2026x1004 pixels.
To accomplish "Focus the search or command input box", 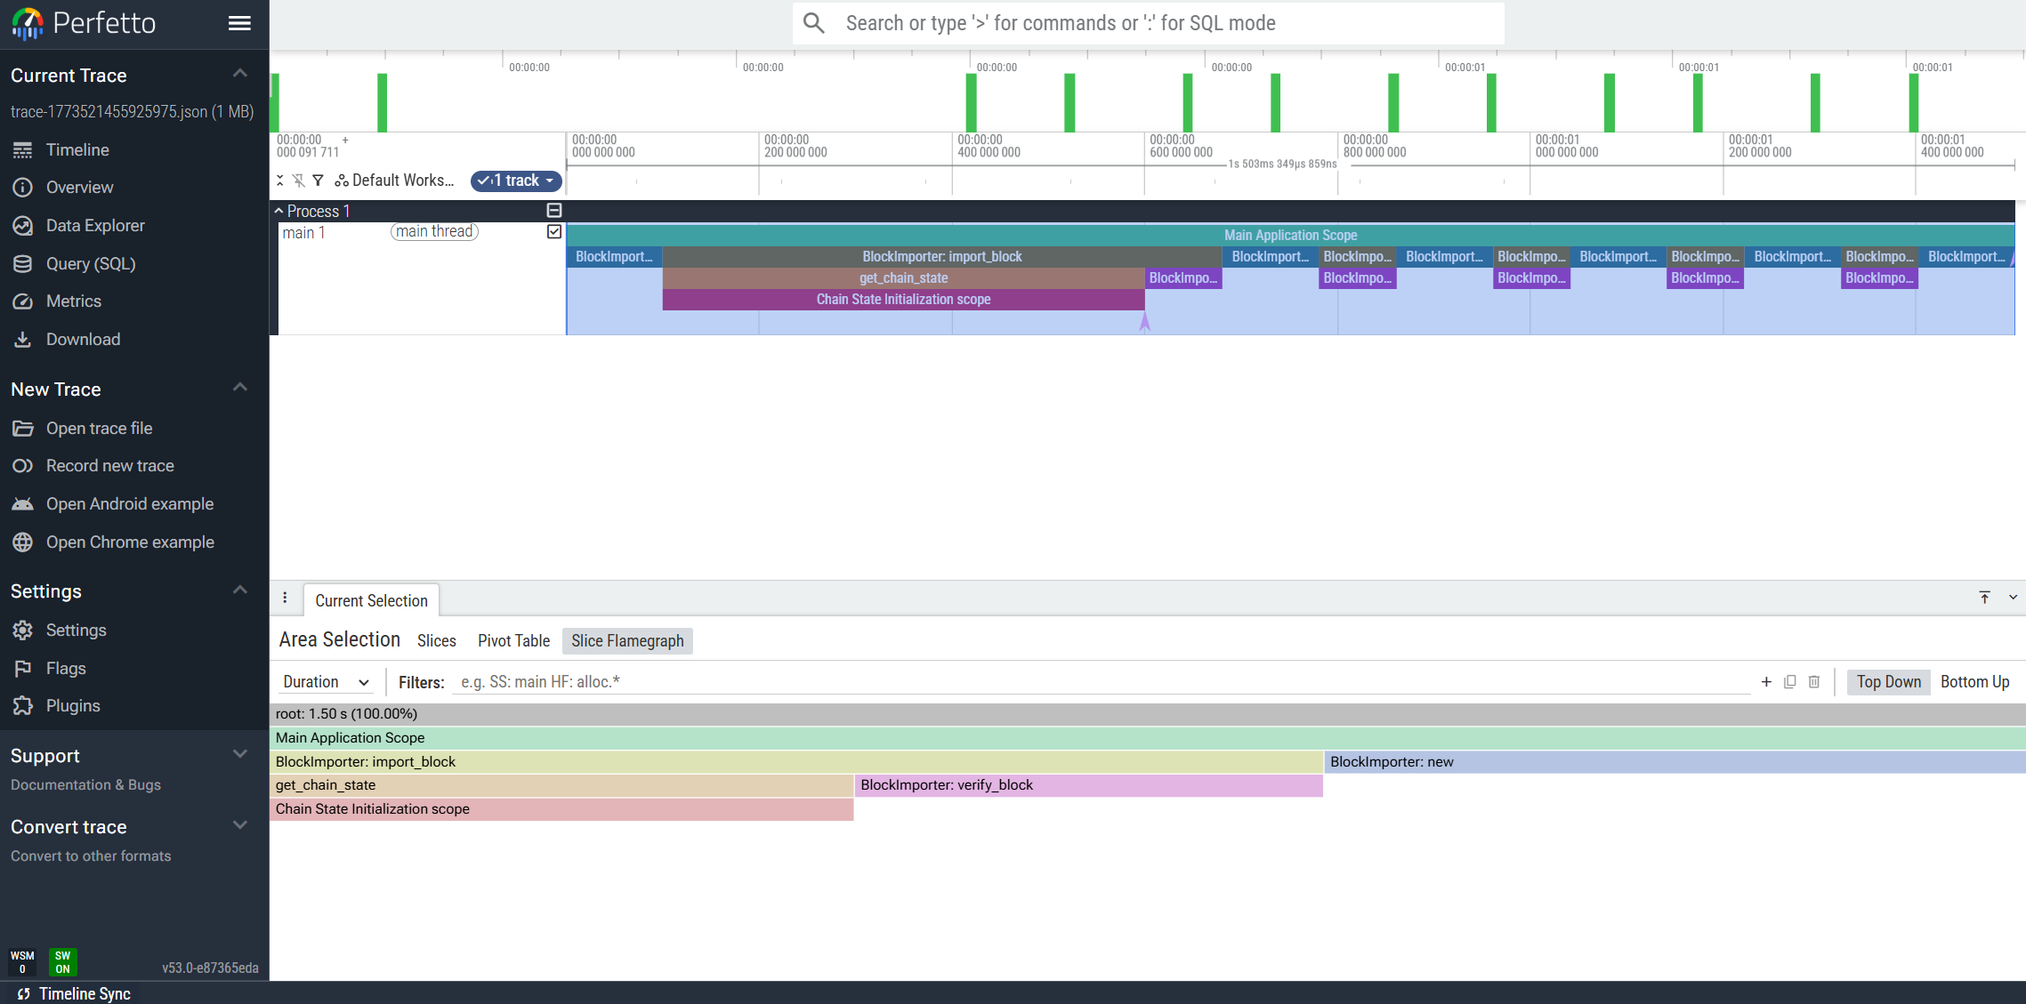I will (x=1148, y=23).
